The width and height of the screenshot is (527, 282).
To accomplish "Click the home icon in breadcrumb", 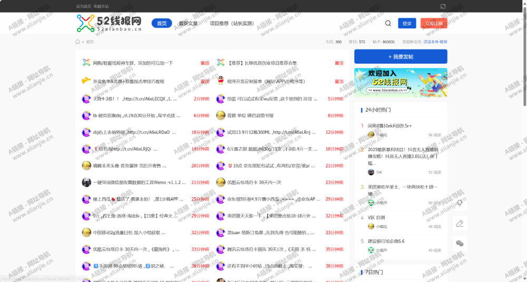I will pos(77,42).
